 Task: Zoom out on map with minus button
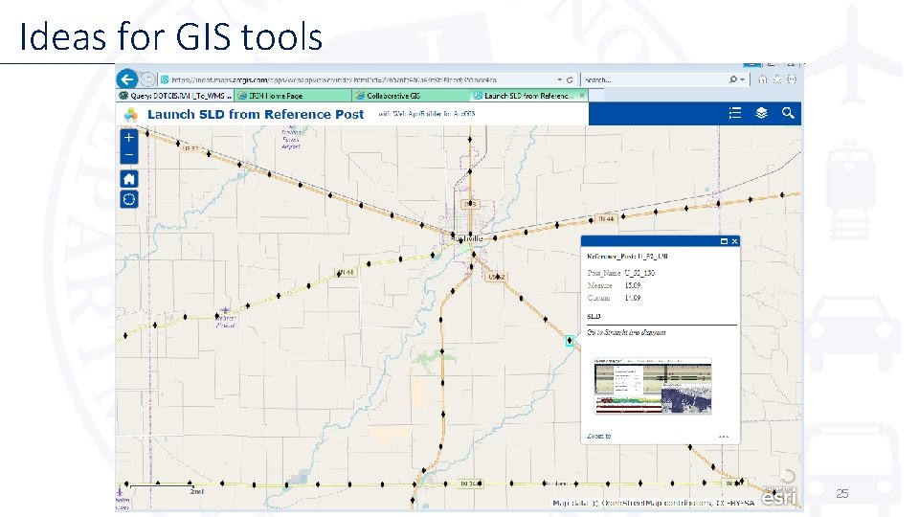(x=129, y=155)
